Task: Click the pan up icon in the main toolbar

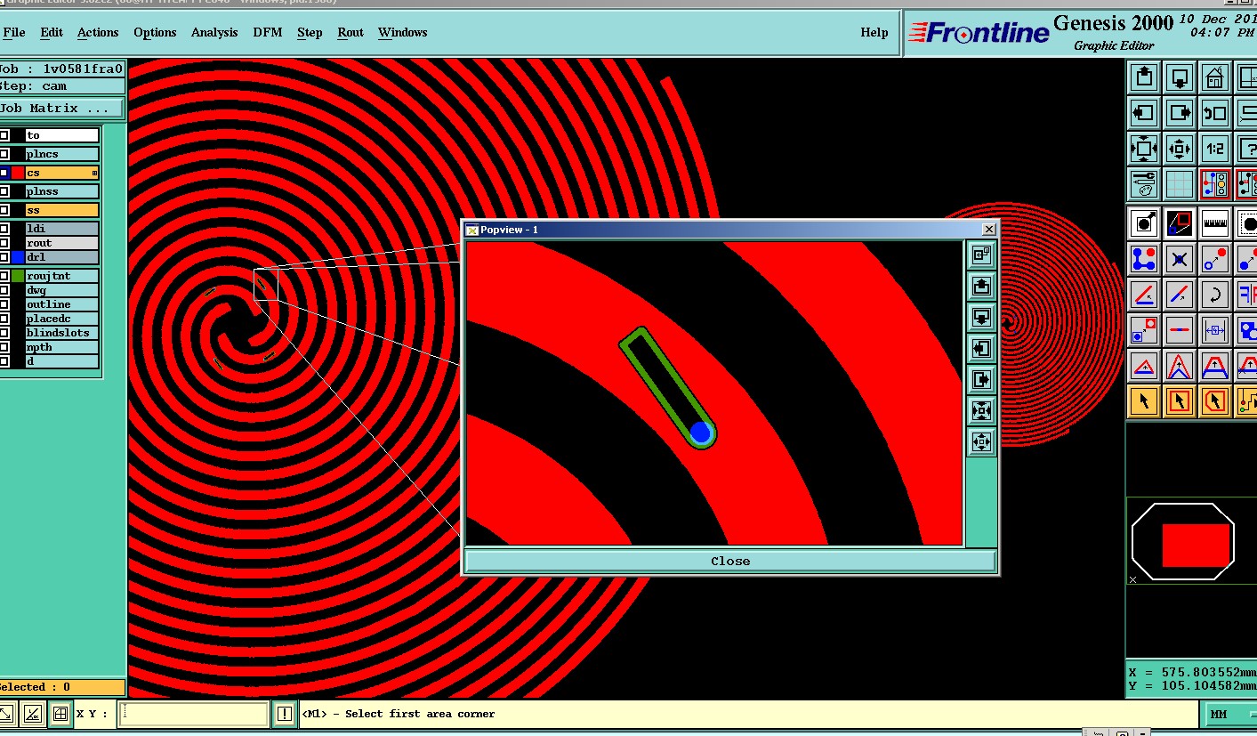Action: pyautogui.click(x=1144, y=77)
